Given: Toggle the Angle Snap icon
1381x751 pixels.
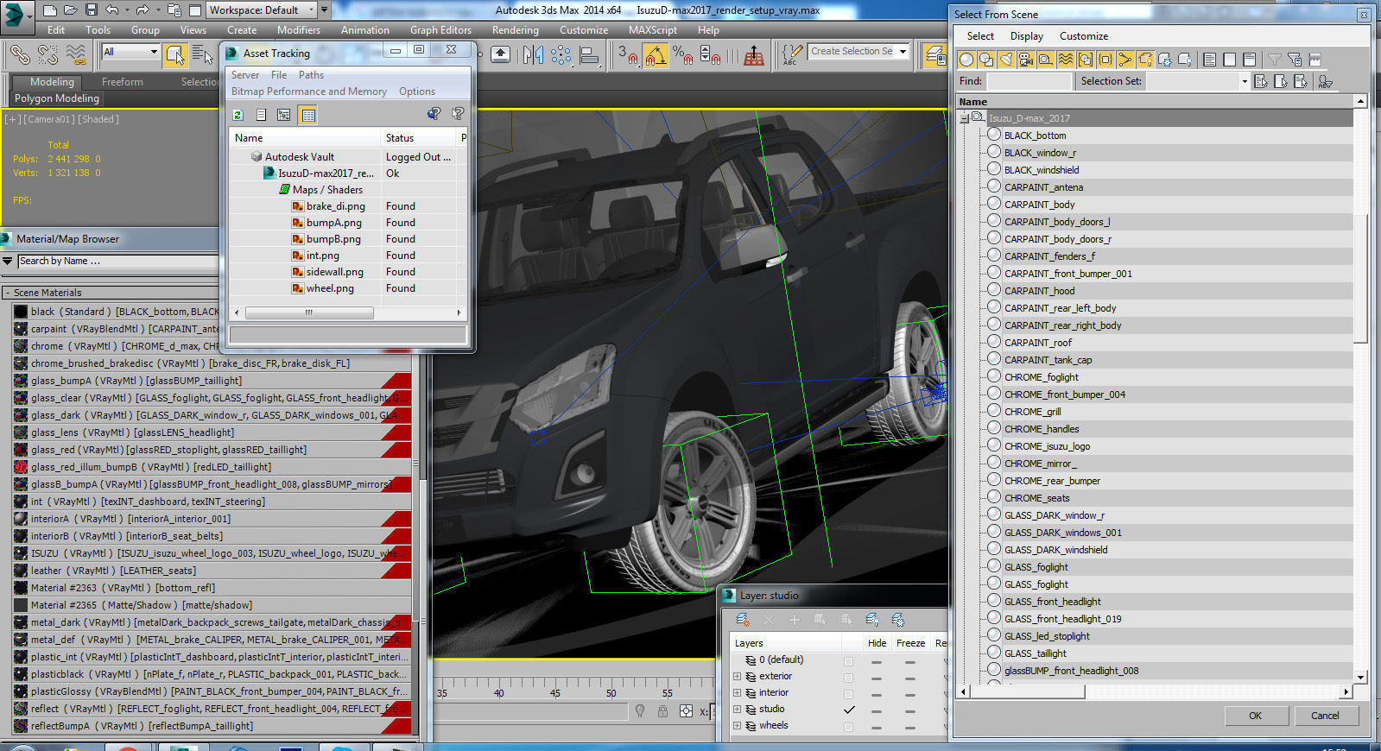Looking at the screenshot, I should pyautogui.click(x=656, y=55).
